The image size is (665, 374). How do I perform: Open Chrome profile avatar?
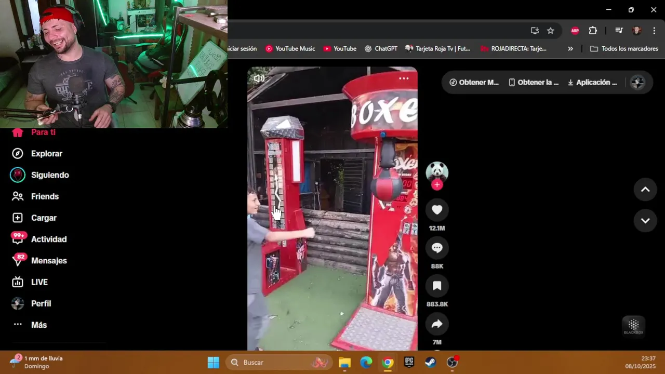click(636, 31)
